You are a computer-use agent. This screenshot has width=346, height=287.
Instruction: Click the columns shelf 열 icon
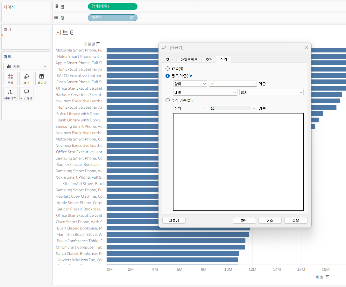56,7
